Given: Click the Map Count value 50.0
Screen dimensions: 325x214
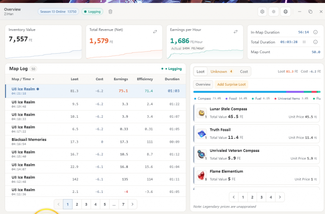Looking at the screenshot, I should [316, 52].
